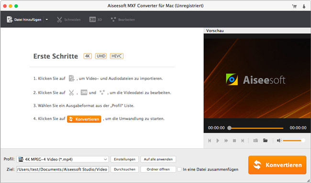
Task: Click the preview seek bar handle
Action: point(229,128)
